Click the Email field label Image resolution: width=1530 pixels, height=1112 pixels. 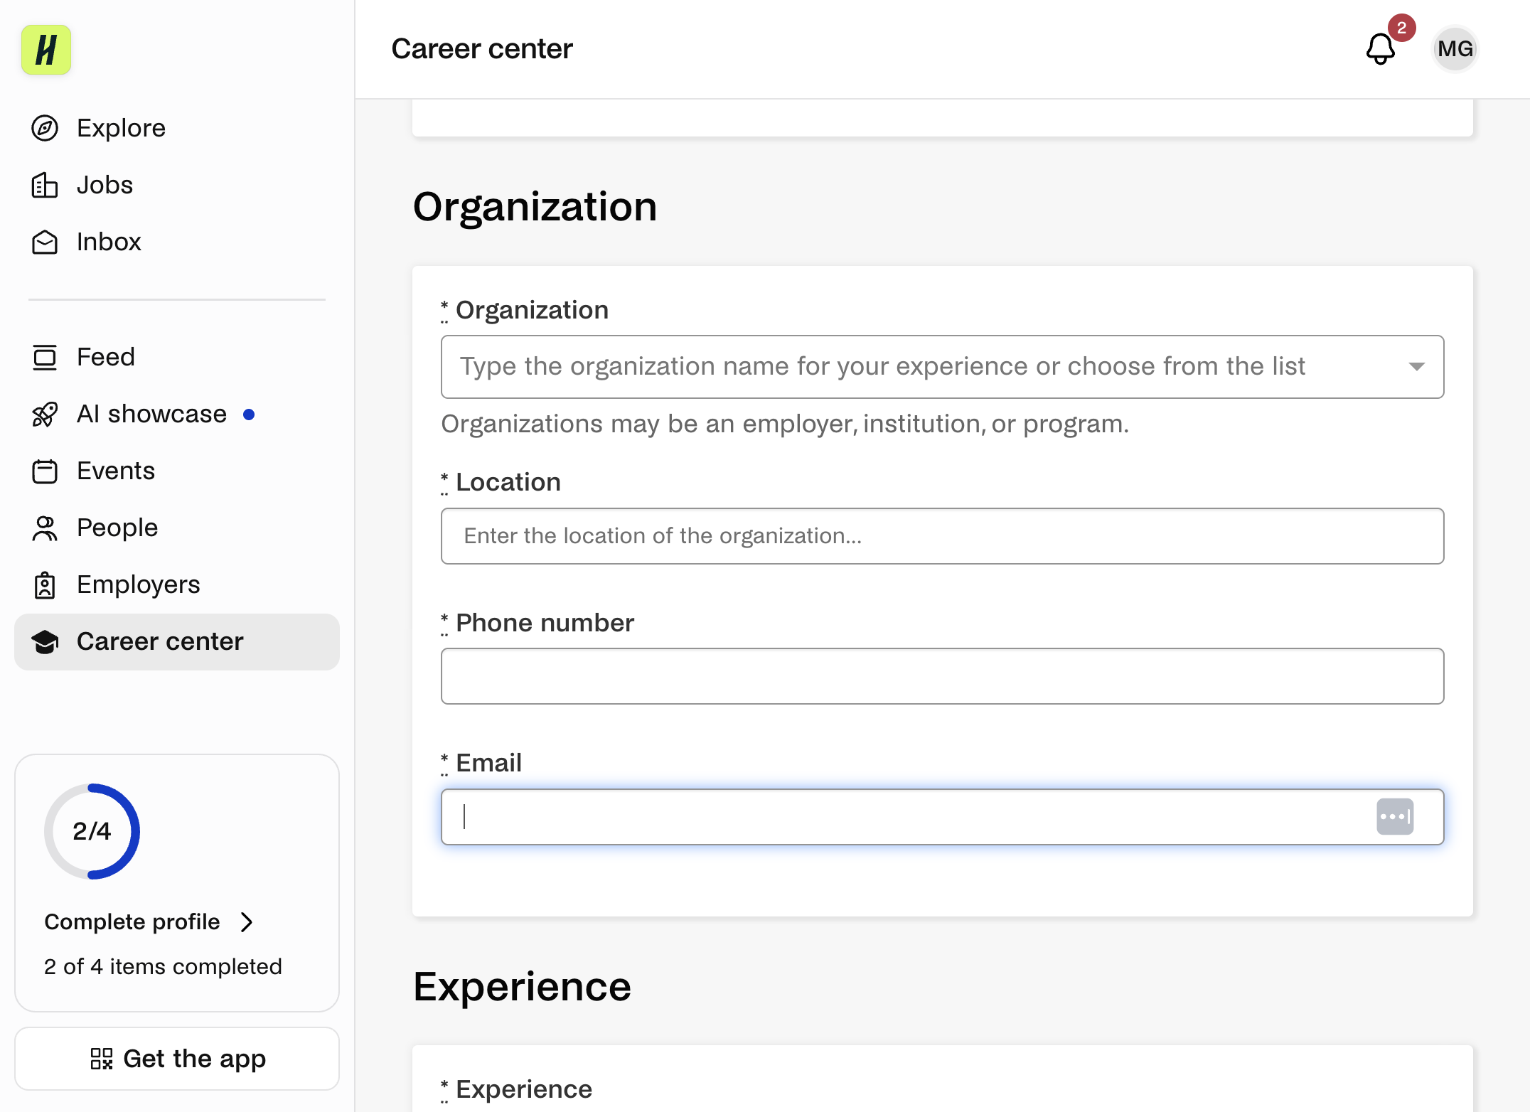click(488, 763)
